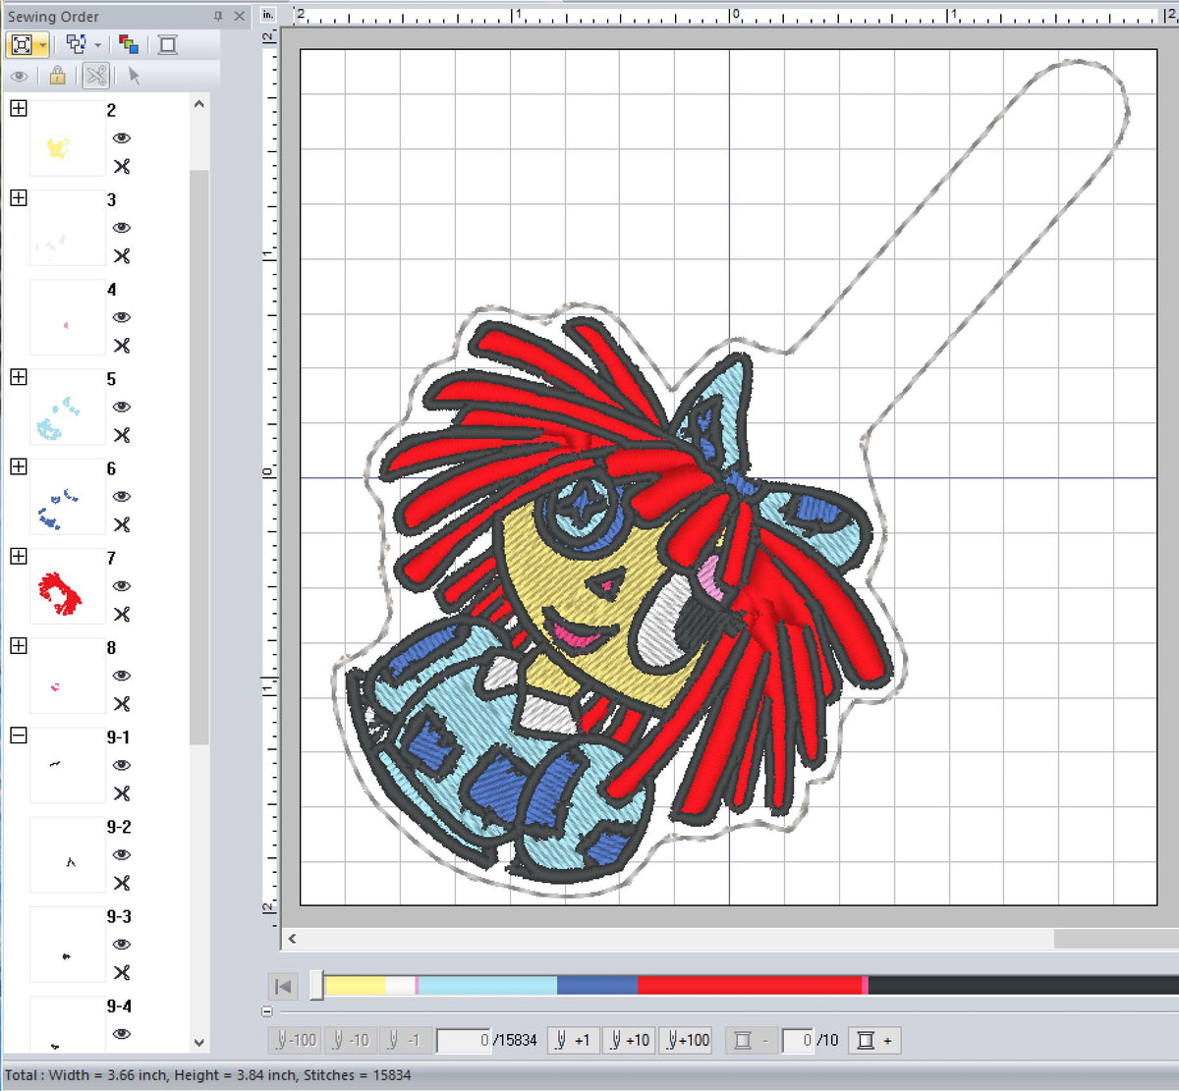Open the dropdown arrow beside the zoom-to-fit icon
1179x1091 pixels.
[x=42, y=45]
